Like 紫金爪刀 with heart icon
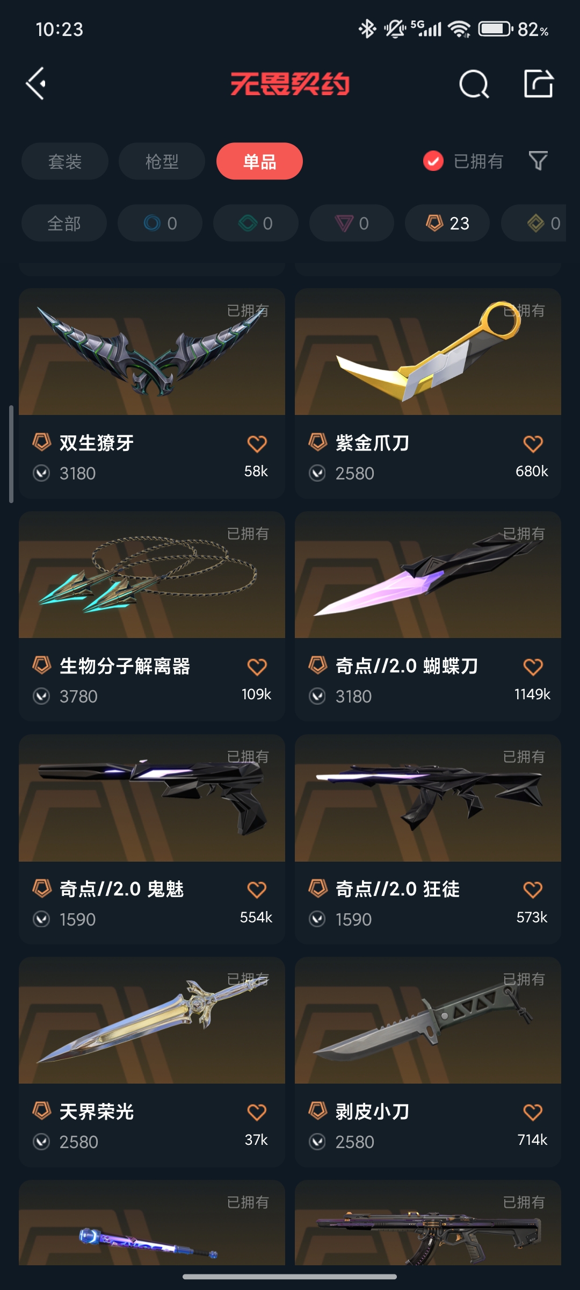The image size is (580, 1290). coord(533,443)
